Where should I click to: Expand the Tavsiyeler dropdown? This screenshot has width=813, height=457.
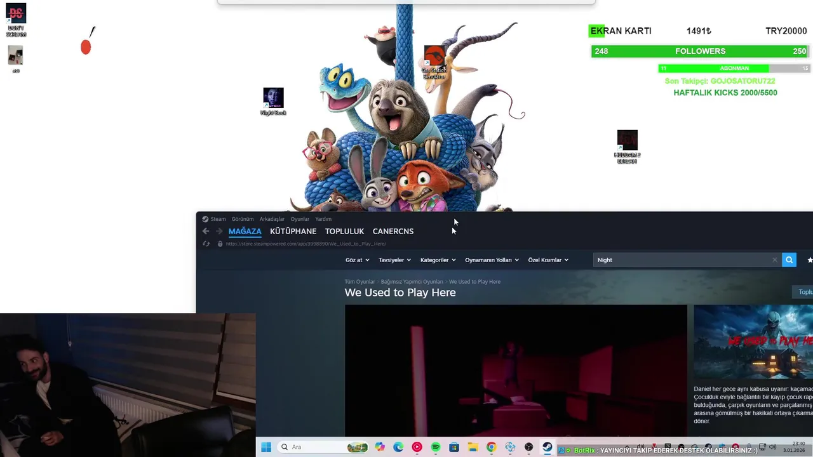394,260
